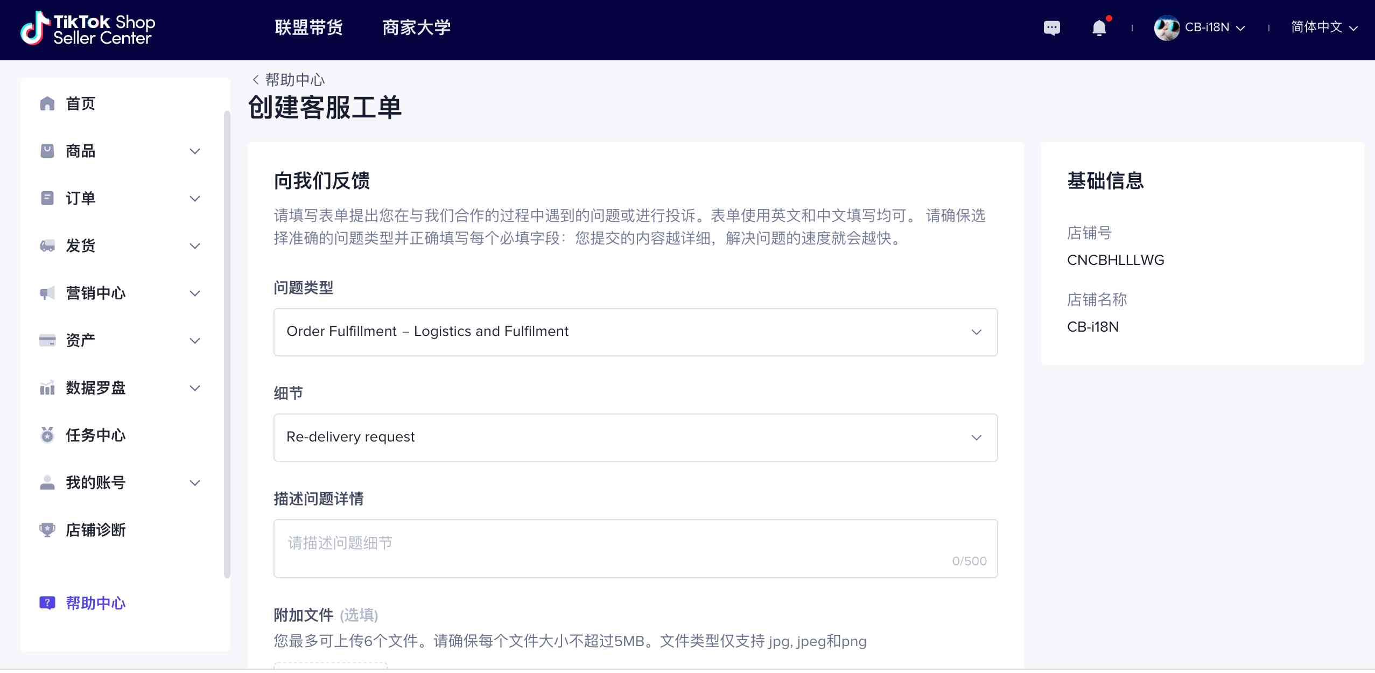Open the 联盟带货 top menu
The image size is (1375, 673).
308,27
